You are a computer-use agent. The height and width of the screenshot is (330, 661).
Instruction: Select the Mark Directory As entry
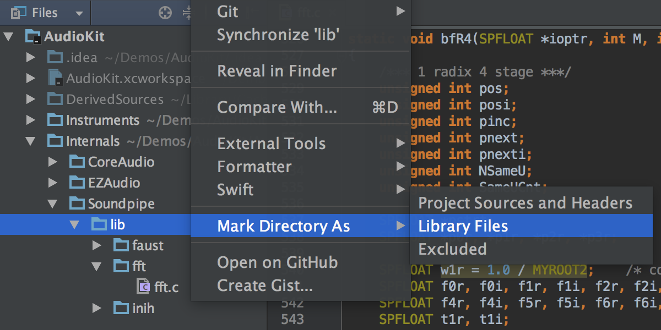[x=300, y=226]
